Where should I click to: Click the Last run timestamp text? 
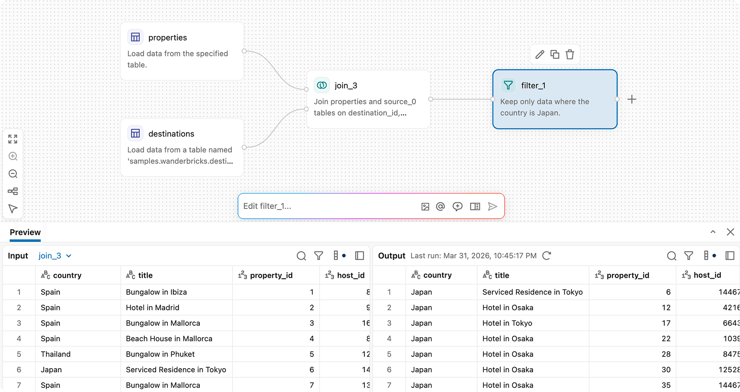474,256
